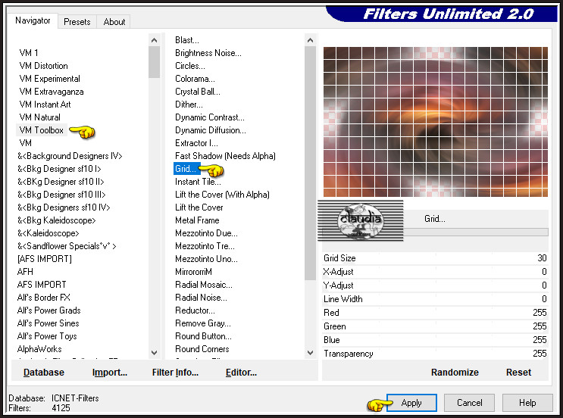The height and width of the screenshot is (418, 563).
Task: Select the Circles... filter
Action: (x=190, y=66)
